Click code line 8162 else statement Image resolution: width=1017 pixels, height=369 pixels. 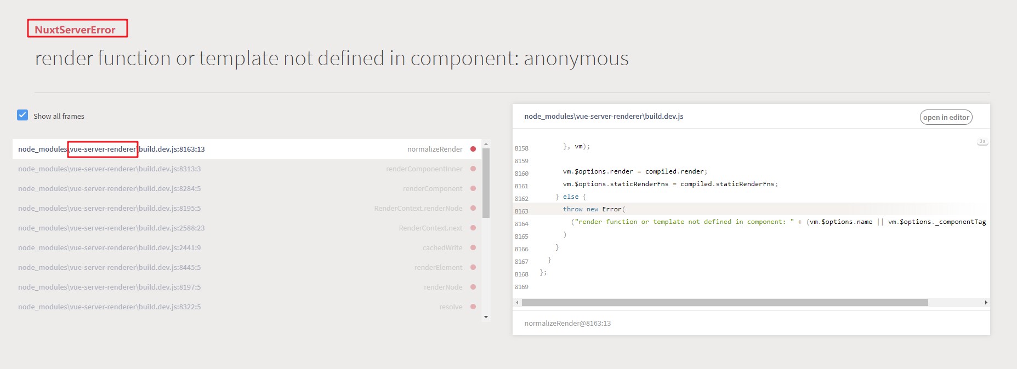point(570,197)
